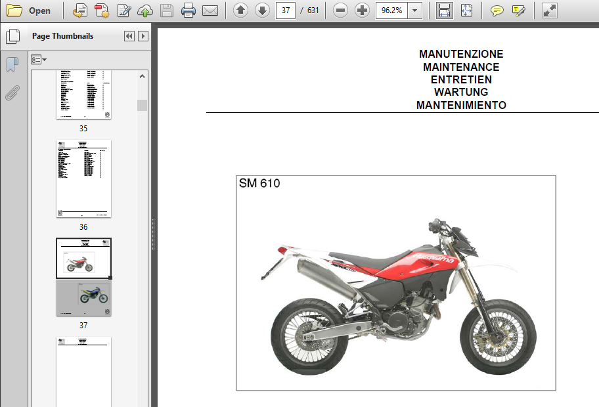
Task: Zoom in with the plus button
Action: (x=362, y=11)
